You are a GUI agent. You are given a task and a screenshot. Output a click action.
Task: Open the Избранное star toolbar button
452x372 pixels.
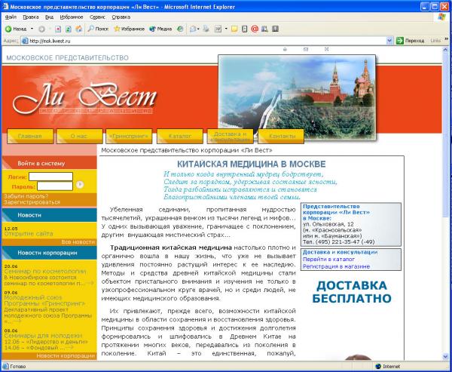(x=129, y=29)
